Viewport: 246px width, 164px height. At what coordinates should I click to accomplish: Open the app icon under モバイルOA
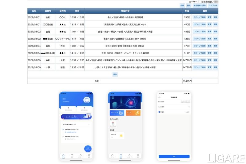pyautogui.click(x=113, y=123)
